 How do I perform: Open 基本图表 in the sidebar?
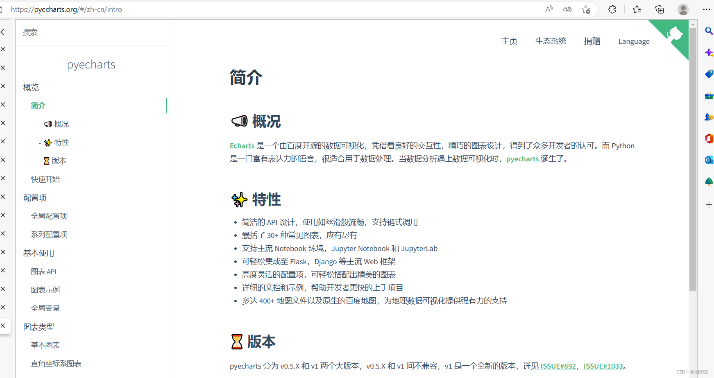(45, 345)
